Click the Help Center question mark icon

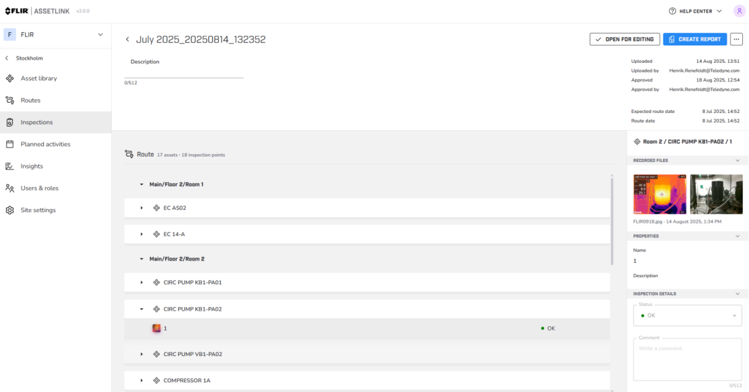tap(672, 11)
